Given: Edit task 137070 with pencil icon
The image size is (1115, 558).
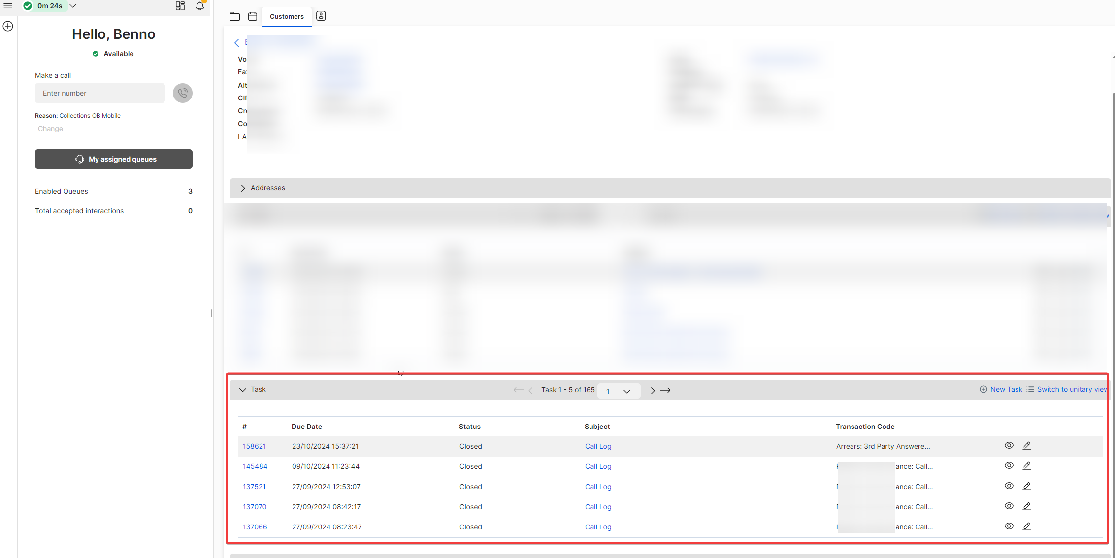Looking at the screenshot, I should point(1027,506).
